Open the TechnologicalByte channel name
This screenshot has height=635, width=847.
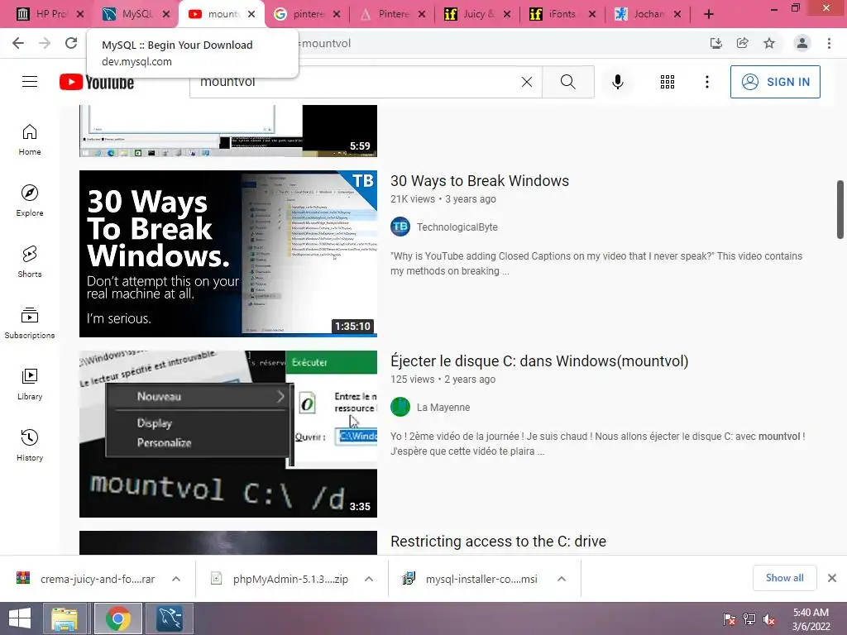coord(457,227)
